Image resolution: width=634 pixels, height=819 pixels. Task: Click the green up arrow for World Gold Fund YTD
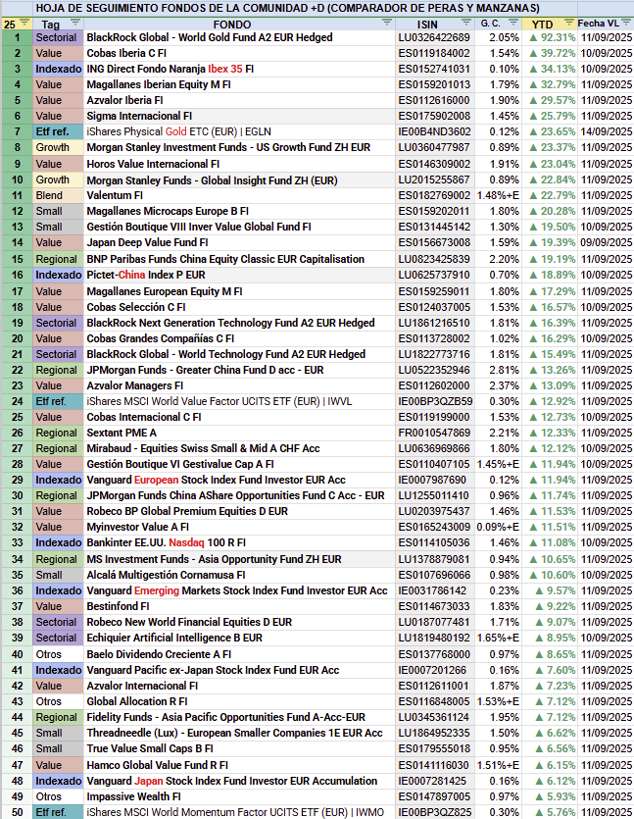click(533, 37)
